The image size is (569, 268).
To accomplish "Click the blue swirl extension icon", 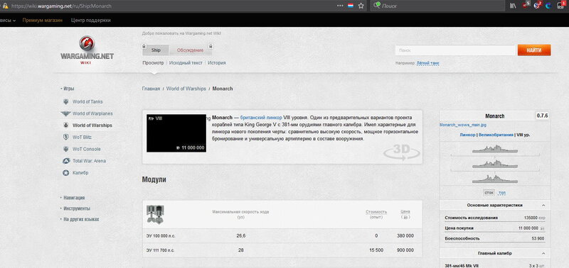I will [548, 6].
